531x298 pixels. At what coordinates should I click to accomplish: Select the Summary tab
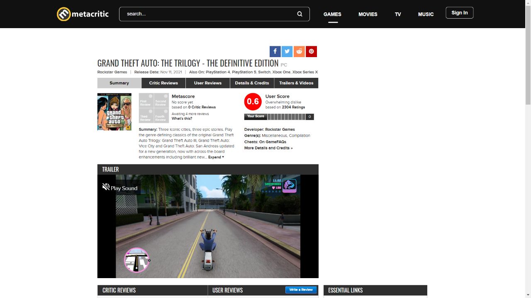pyautogui.click(x=119, y=83)
